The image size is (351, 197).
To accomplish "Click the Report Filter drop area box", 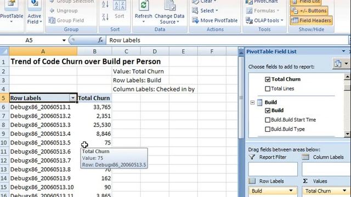I will coord(273,169).
